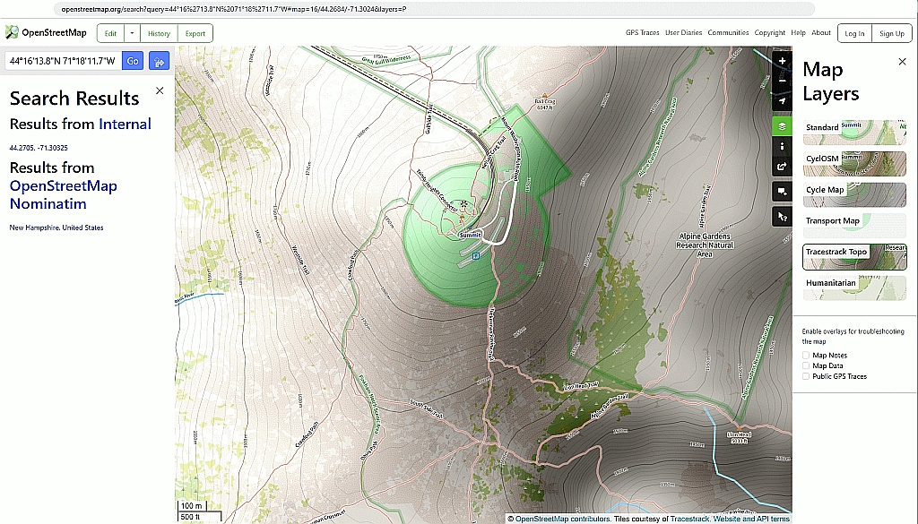
Task: Click the Ball Crag peak label
Action: click(544, 104)
